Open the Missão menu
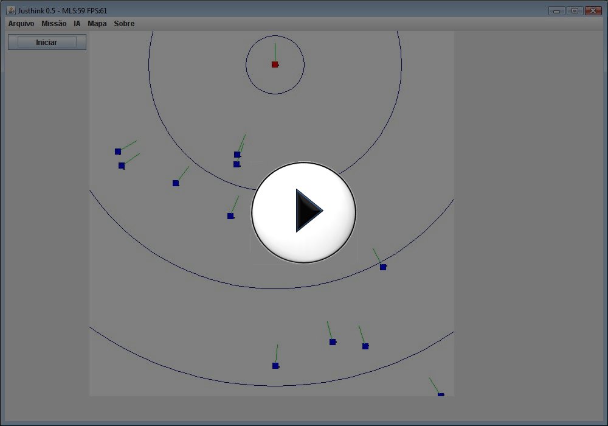 (x=54, y=24)
